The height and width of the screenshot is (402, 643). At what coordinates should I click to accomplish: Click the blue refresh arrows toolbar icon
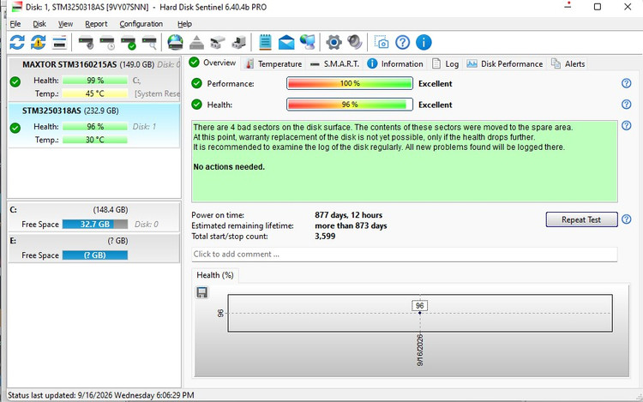click(x=17, y=42)
